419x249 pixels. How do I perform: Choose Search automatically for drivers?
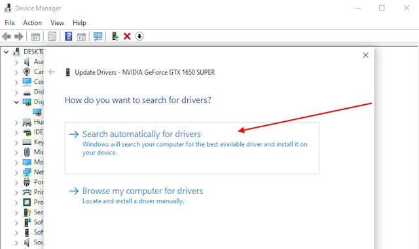click(192, 148)
